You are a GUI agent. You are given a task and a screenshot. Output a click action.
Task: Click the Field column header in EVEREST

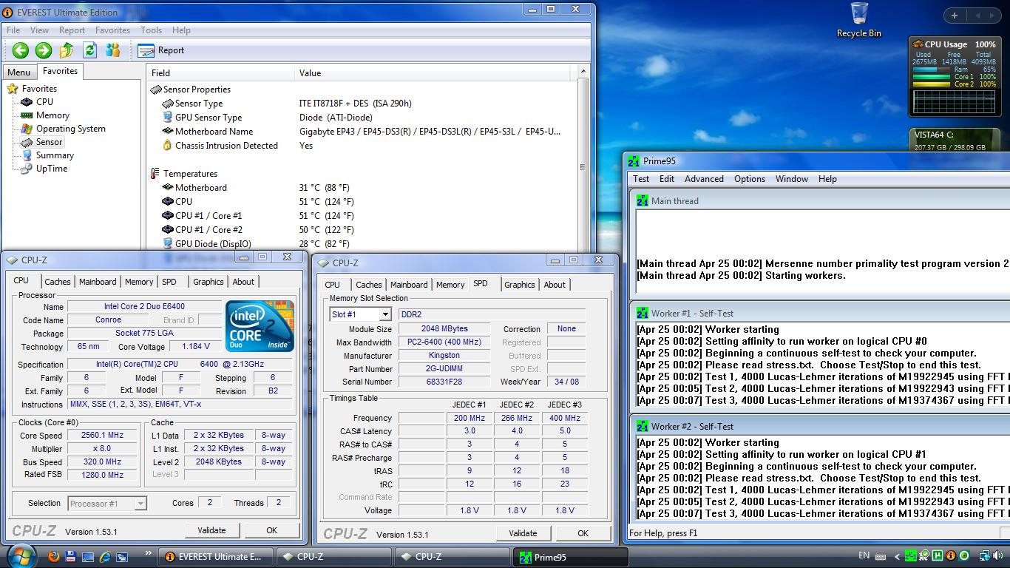tap(220, 72)
